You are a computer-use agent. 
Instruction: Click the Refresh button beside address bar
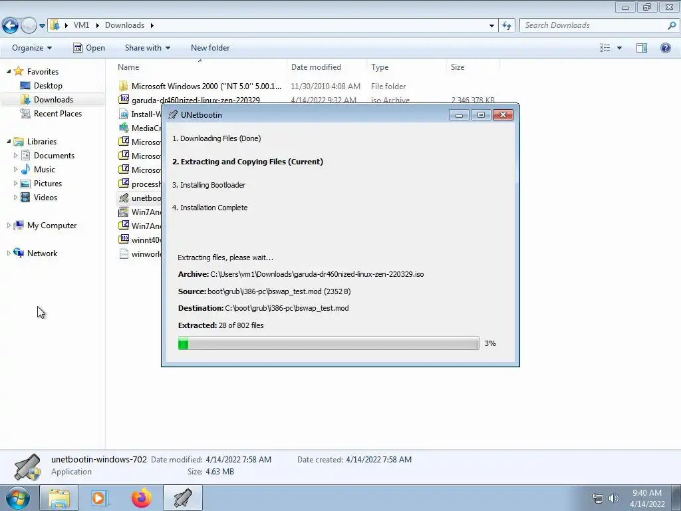coord(507,26)
